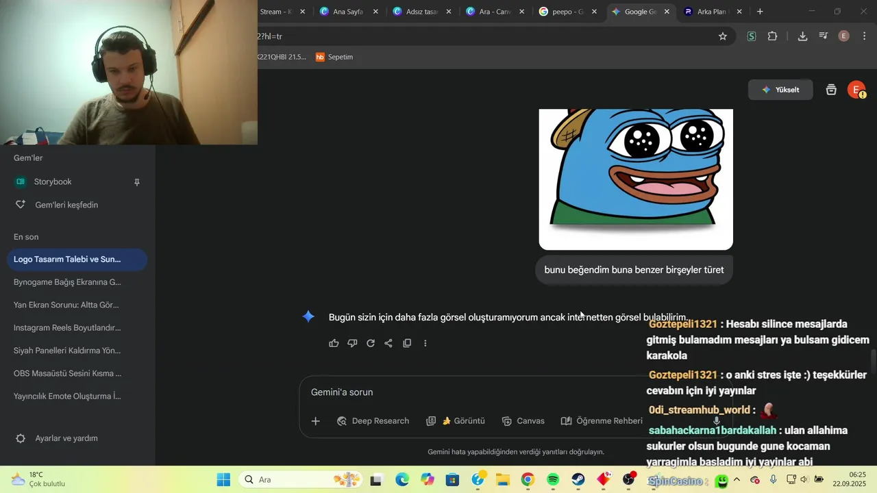Viewport: 877px width, 493px height.
Task: Click the thumbs down icon under Gemini response
Action: [x=352, y=343]
